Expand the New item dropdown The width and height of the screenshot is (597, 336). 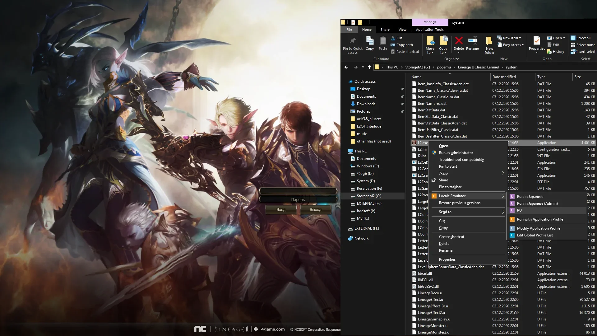pos(509,38)
